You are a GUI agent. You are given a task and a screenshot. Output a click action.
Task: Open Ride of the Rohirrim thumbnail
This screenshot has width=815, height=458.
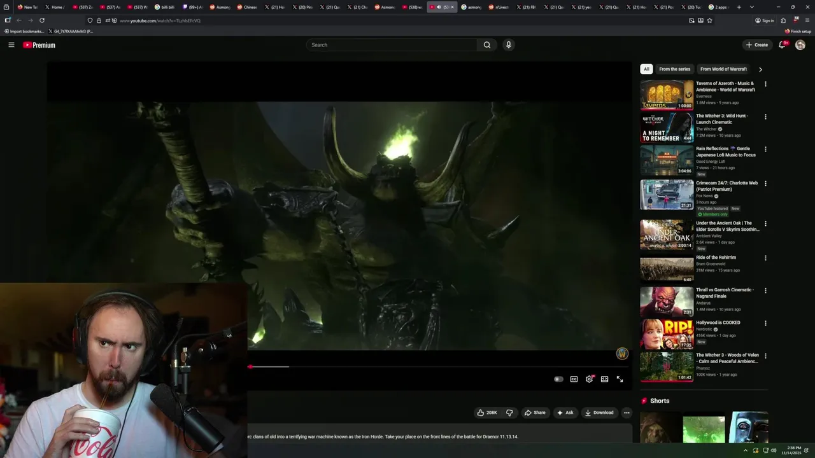(667, 269)
